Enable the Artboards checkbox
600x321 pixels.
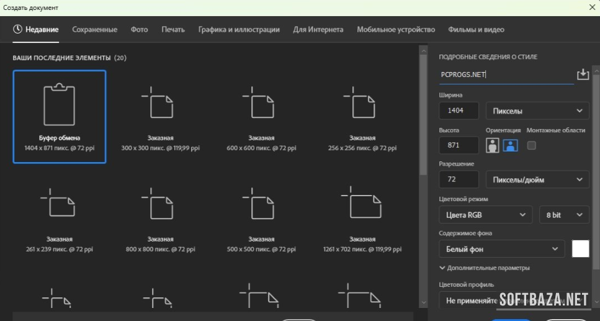pos(531,145)
